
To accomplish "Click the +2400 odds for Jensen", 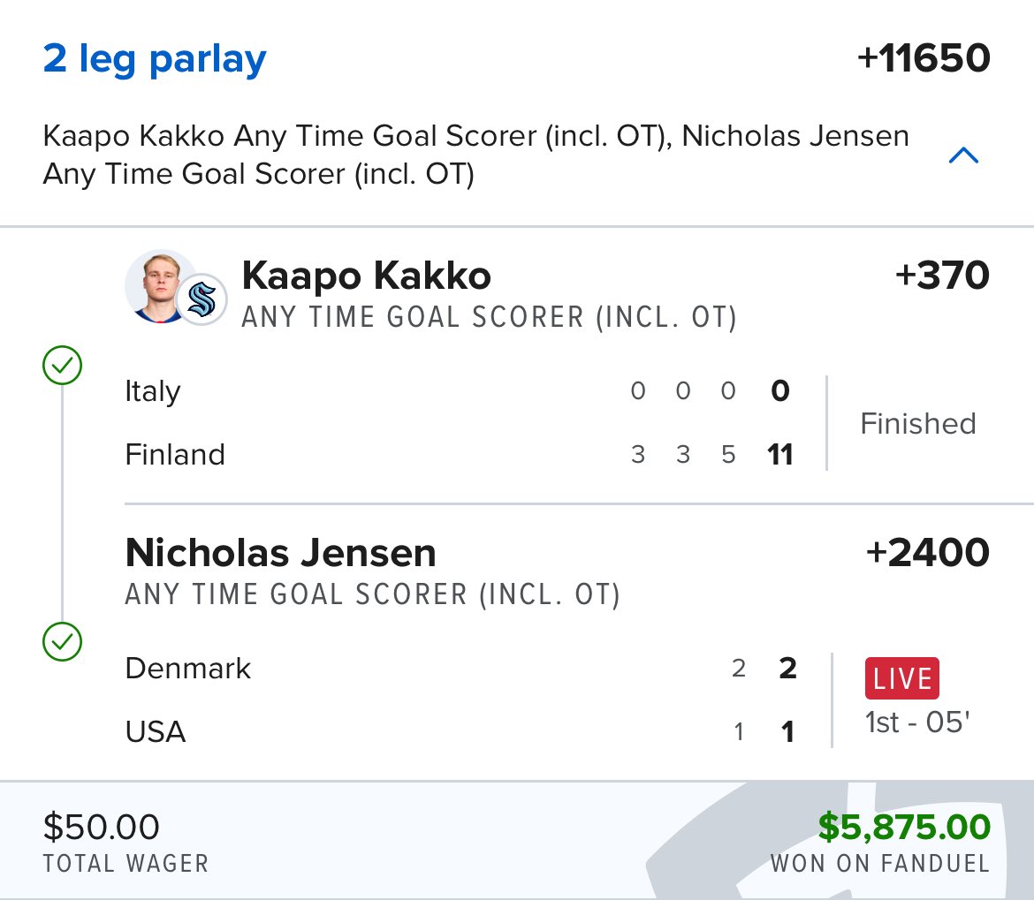I will tap(928, 554).
